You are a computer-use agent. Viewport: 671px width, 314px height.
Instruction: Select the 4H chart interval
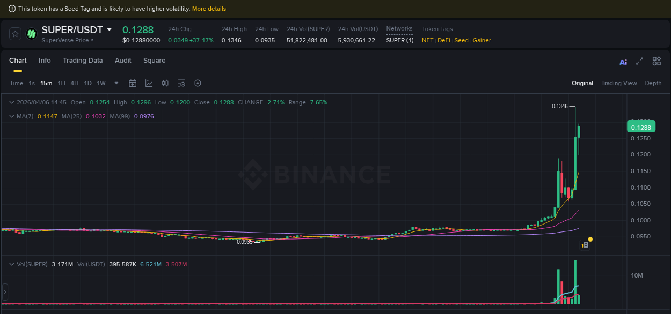[74, 83]
